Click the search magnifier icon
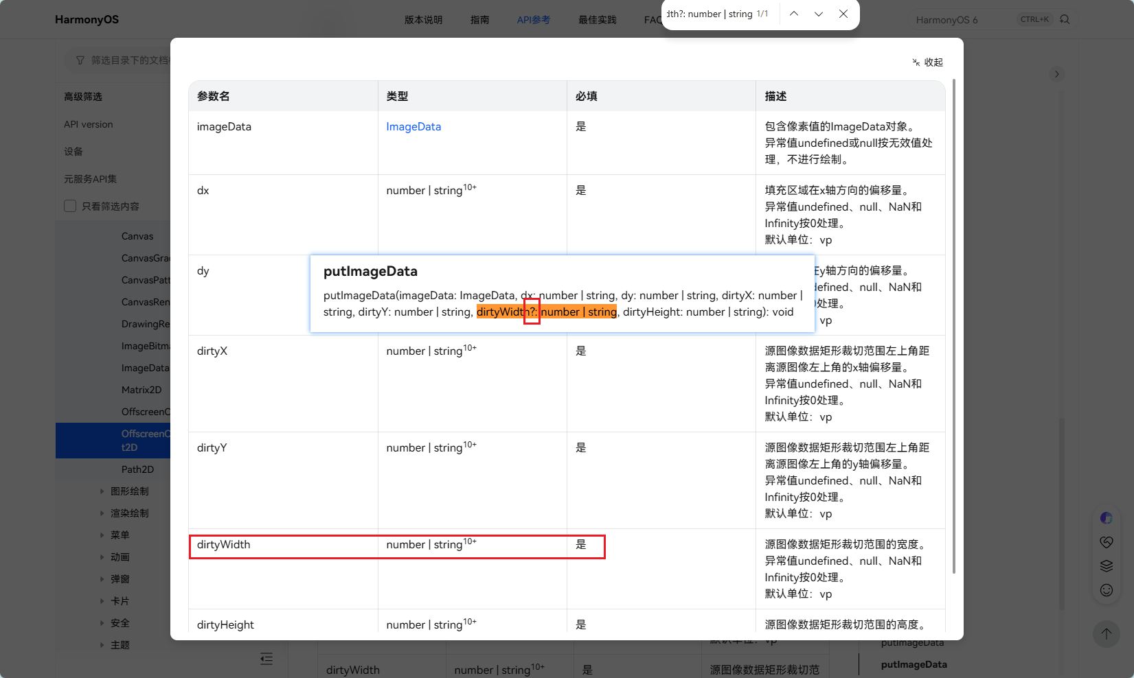Screen dimensions: 1134x678 (x=1065, y=19)
